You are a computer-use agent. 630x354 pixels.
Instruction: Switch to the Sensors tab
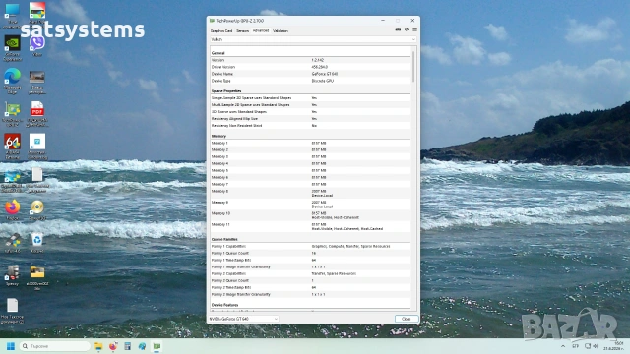click(243, 30)
